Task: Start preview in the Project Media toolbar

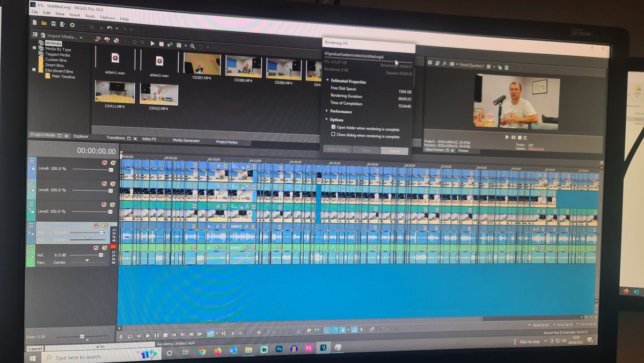Action: 152,43
